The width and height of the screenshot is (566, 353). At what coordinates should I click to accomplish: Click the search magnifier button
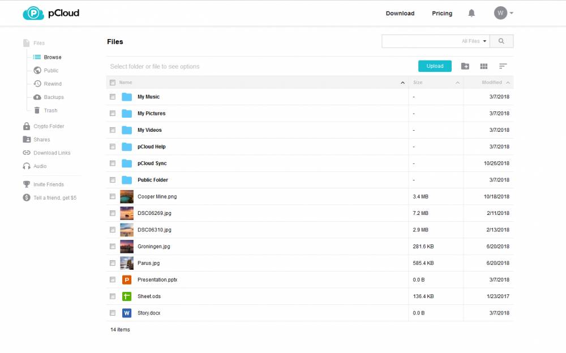pyautogui.click(x=501, y=41)
